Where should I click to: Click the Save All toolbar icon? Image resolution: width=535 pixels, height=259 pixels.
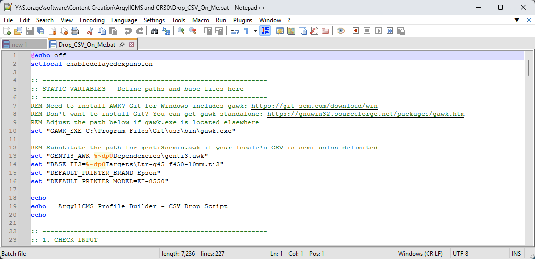[40, 31]
